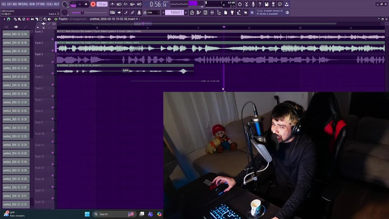Switch Song/Pattern mode toggle
The width and height of the screenshot is (389, 219).
click(73, 4)
